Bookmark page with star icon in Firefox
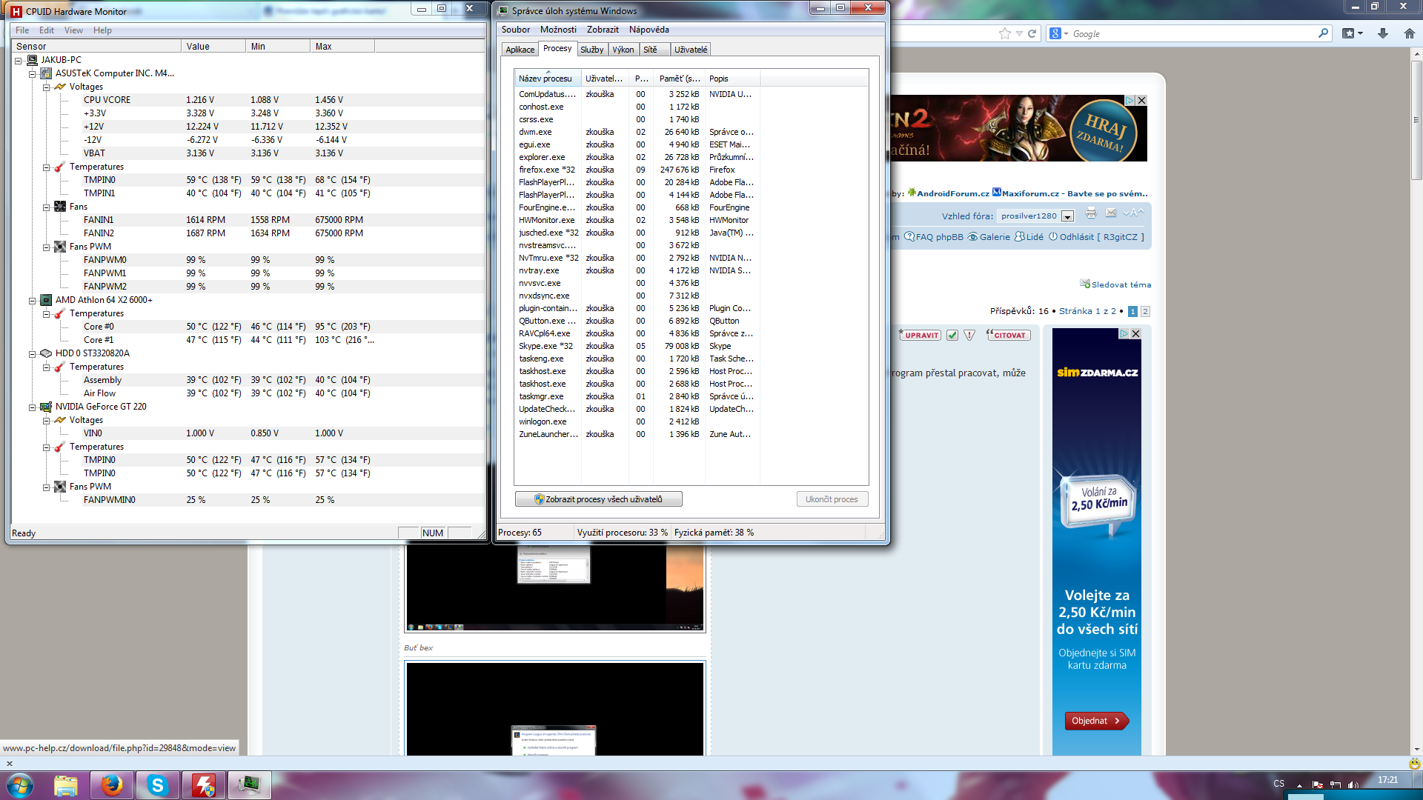Viewport: 1423px width, 800px height. (1004, 33)
